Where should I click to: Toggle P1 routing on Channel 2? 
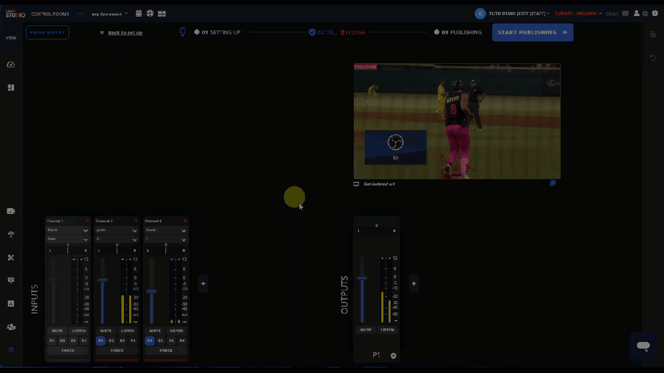click(101, 341)
